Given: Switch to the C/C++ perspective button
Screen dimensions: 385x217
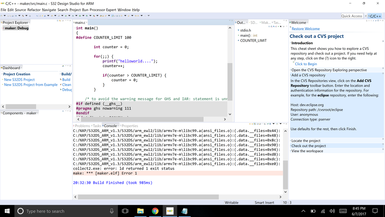Looking at the screenshot, I should pos(375,16).
